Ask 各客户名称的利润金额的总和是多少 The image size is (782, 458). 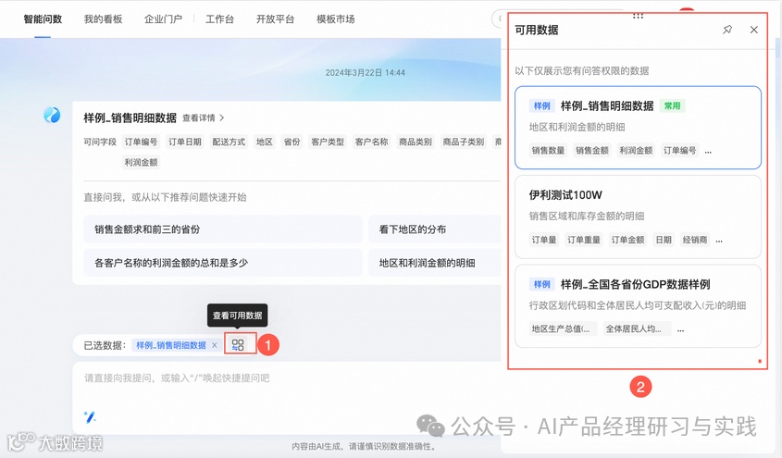point(222,263)
